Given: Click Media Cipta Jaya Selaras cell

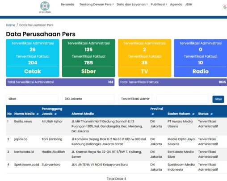Looking at the screenshot, I should coord(181,142).
